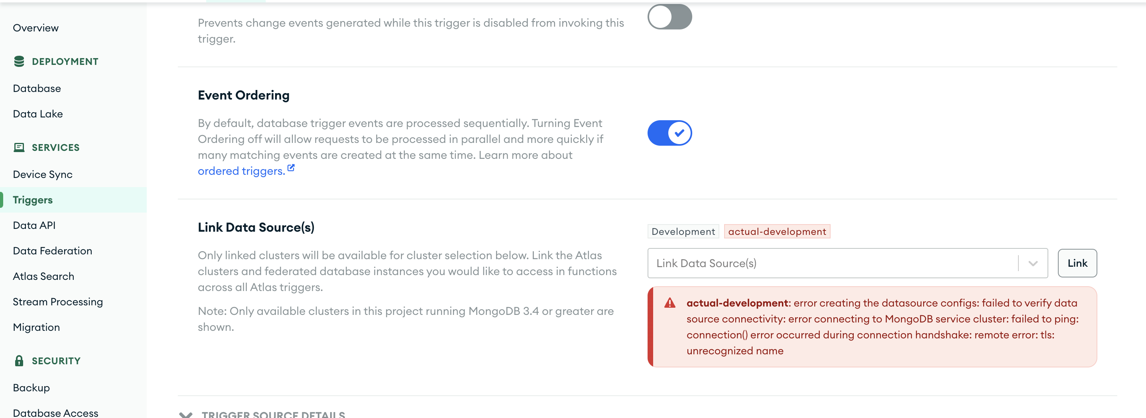Go to Data Federation
This screenshot has height=418, width=1146.
pos(53,251)
